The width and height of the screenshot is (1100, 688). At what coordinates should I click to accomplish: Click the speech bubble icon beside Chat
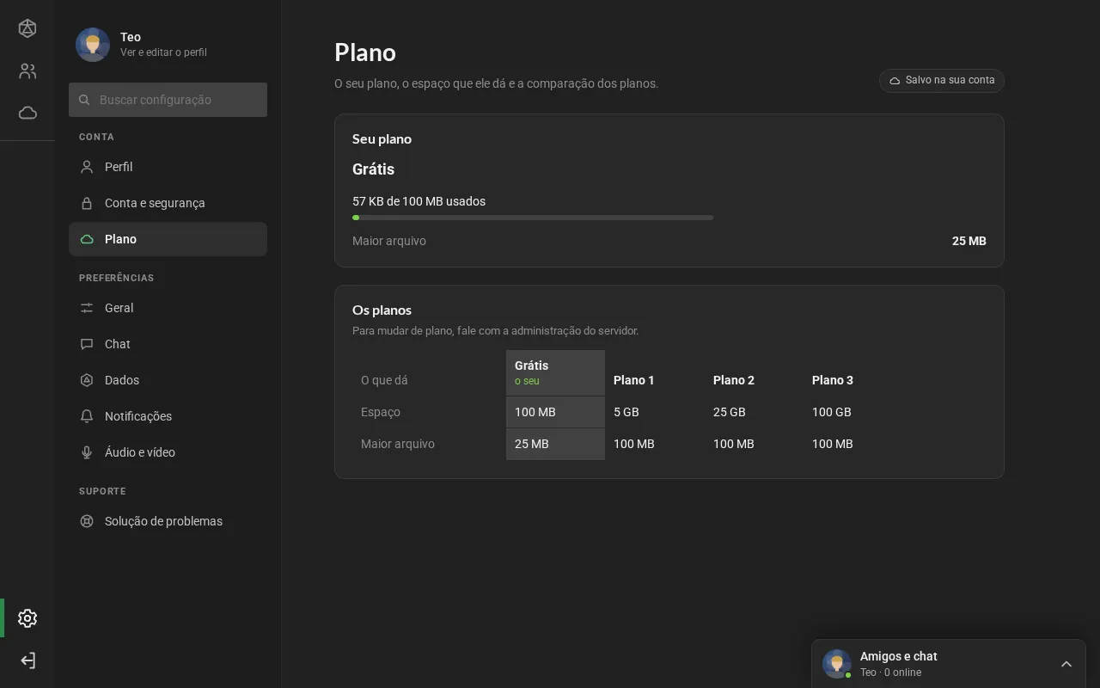pyautogui.click(x=87, y=344)
